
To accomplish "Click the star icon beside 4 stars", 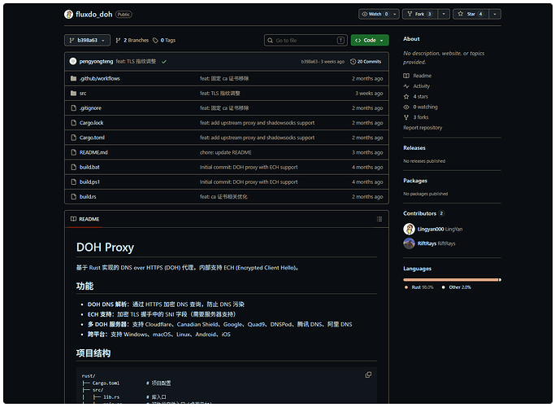I will [x=406, y=96].
